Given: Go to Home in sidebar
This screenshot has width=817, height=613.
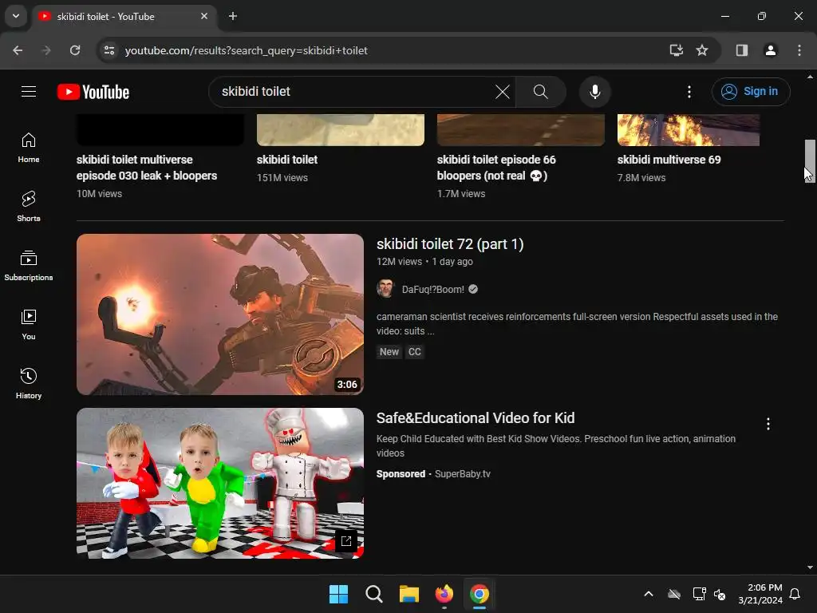Looking at the screenshot, I should click(x=29, y=148).
